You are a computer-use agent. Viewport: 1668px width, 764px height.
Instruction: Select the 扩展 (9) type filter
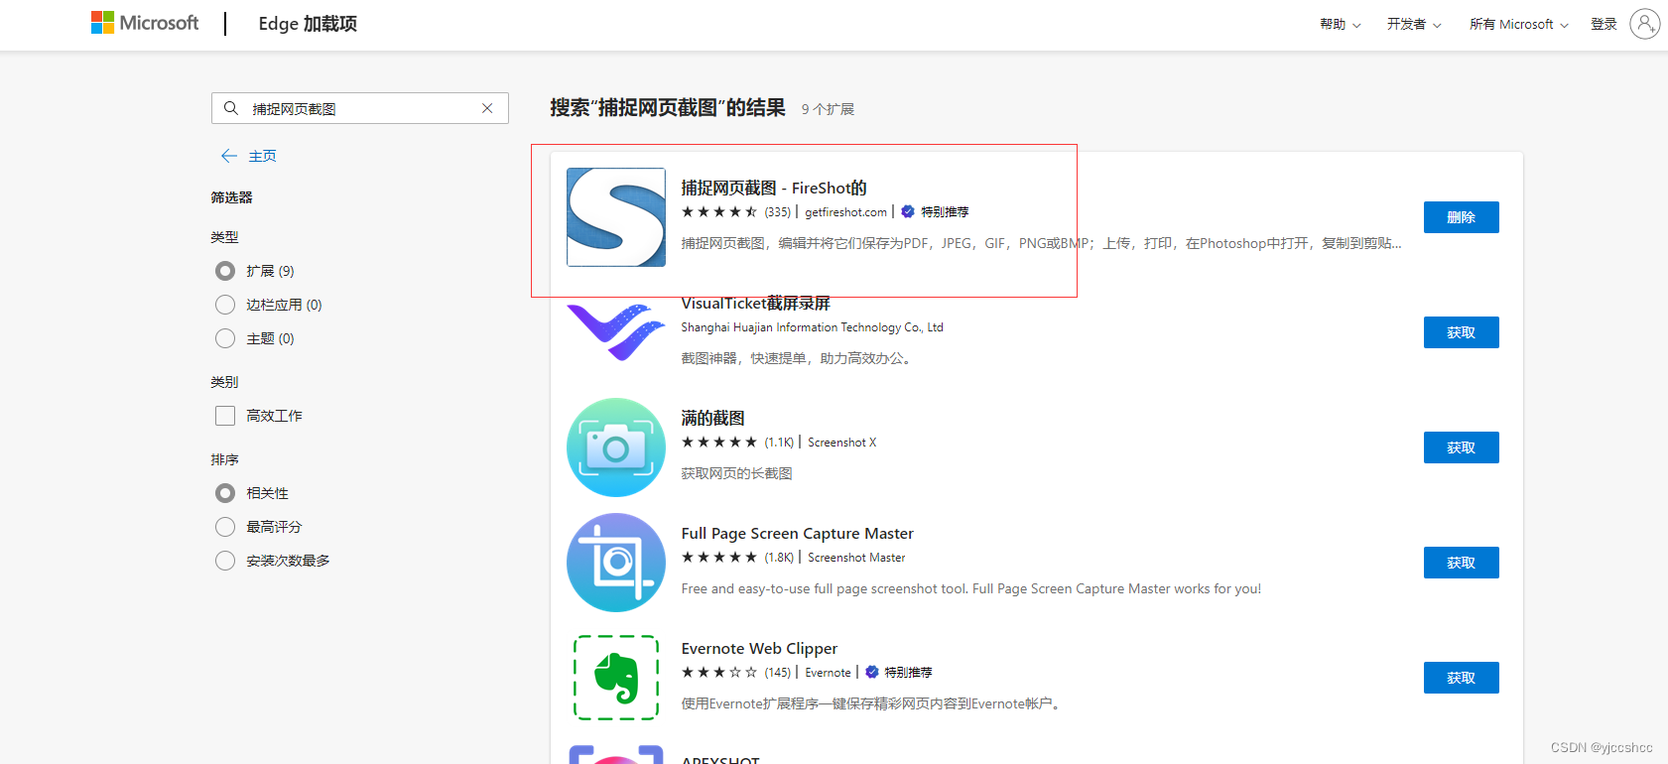pyautogui.click(x=225, y=271)
